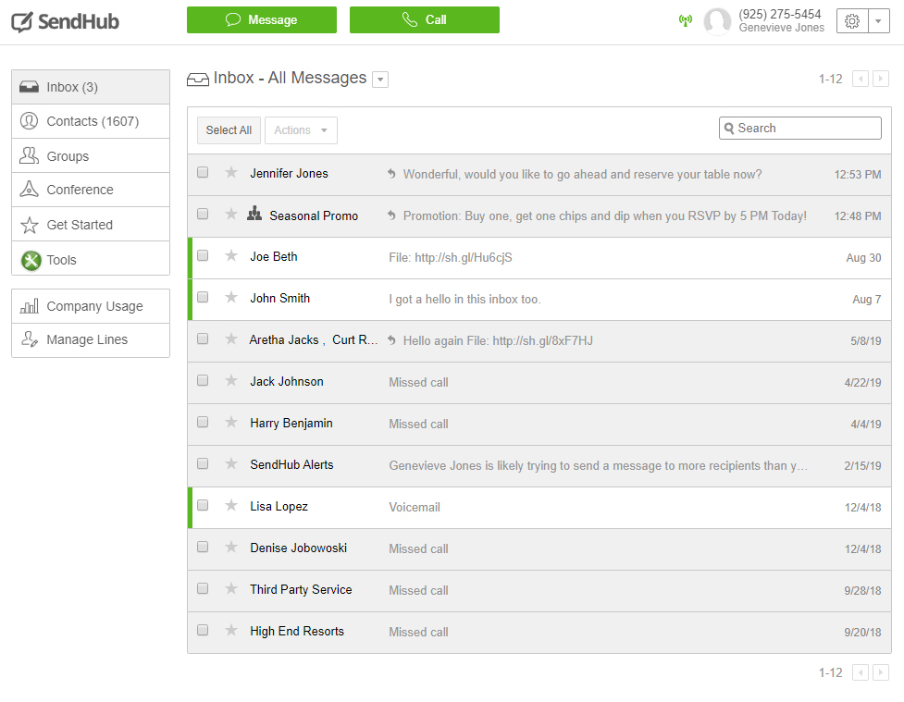Image resolution: width=904 pixels, height=702 pixels.
Task: Star the Jennifer Jones message
Action: pos(231,173)
